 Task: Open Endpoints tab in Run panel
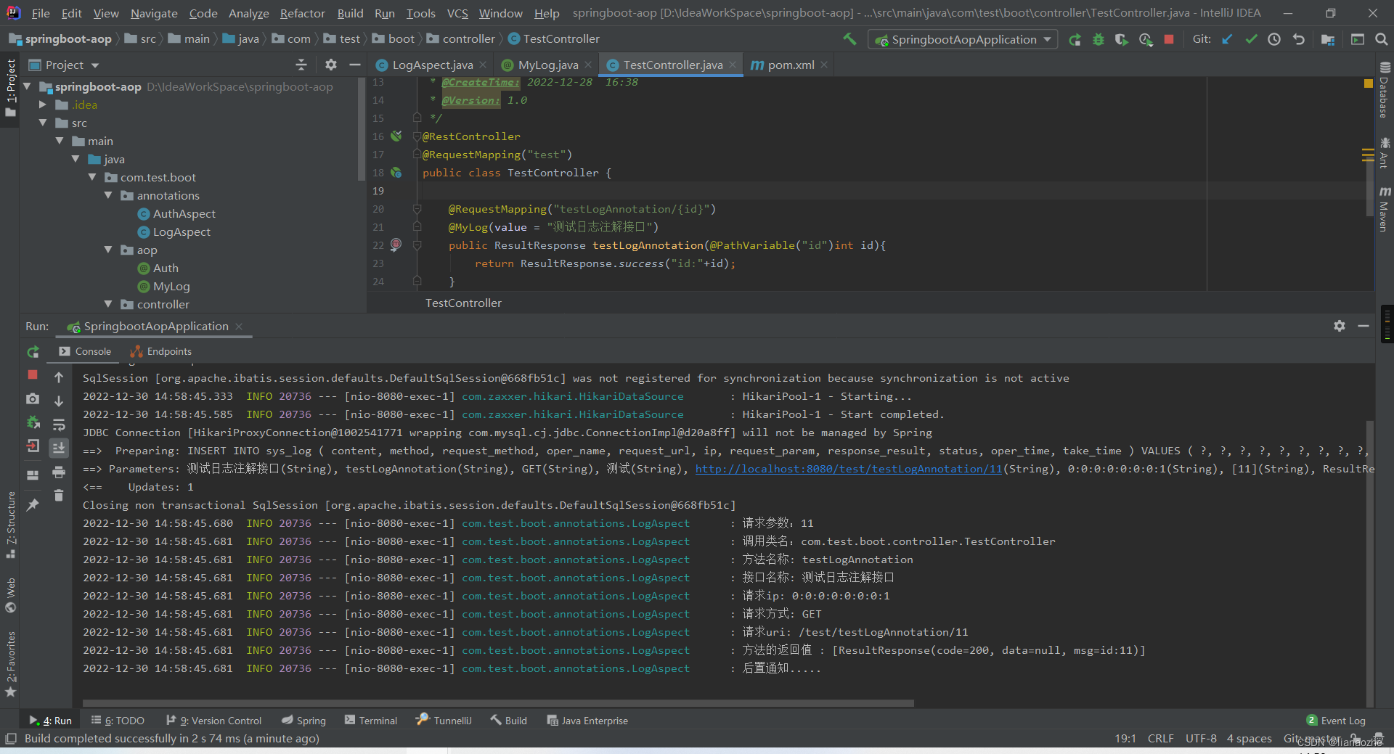161,351
